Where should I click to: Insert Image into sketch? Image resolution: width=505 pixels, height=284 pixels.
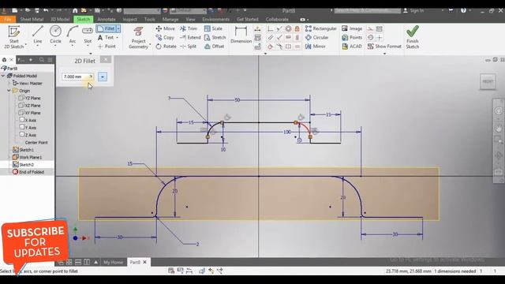[352, 28]
